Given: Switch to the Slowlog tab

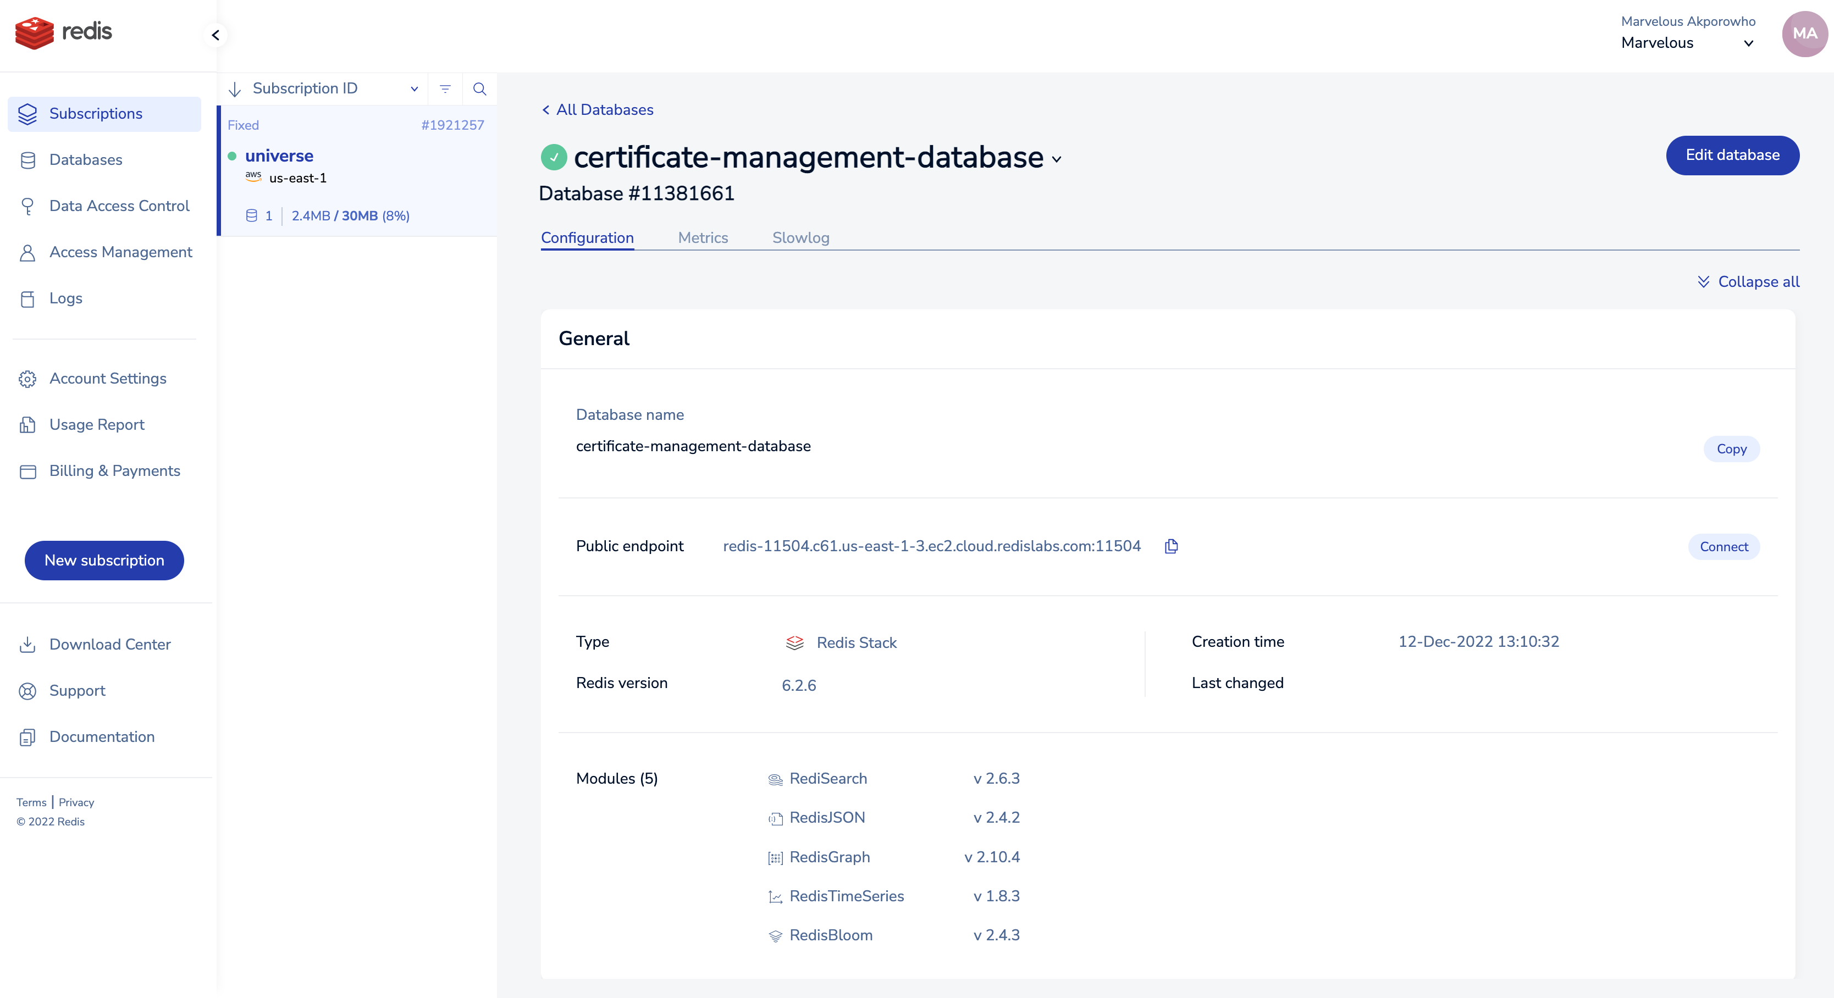Looking at the screenshot, I should click(800, 238).
